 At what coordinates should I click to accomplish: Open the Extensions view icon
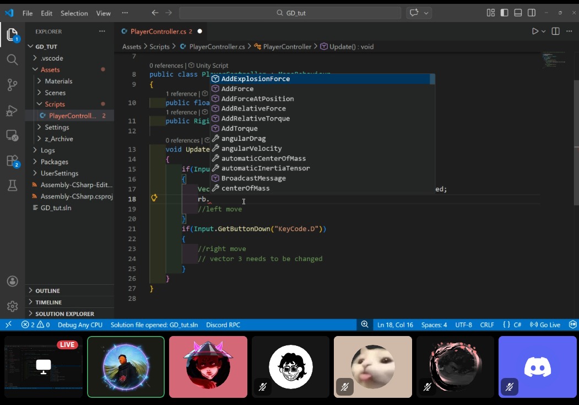pyautogui.click(x=12, y=161)
